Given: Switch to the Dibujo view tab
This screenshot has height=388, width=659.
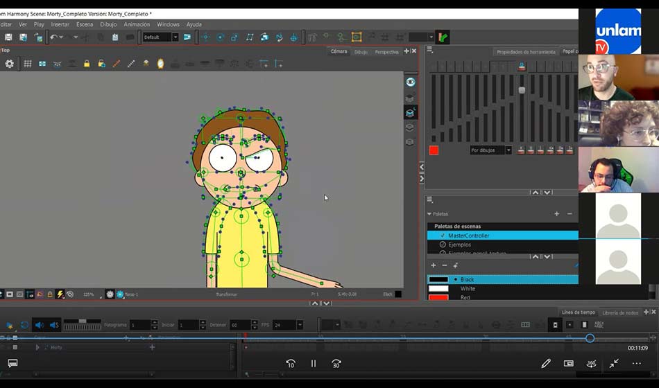Looking at the screenshot, I should (361, 52).
